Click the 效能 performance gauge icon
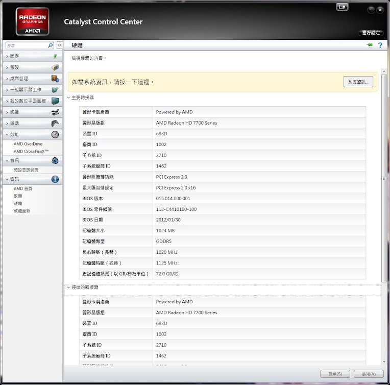Viewport: 390px width, 385px height. (x=55, y=134)
